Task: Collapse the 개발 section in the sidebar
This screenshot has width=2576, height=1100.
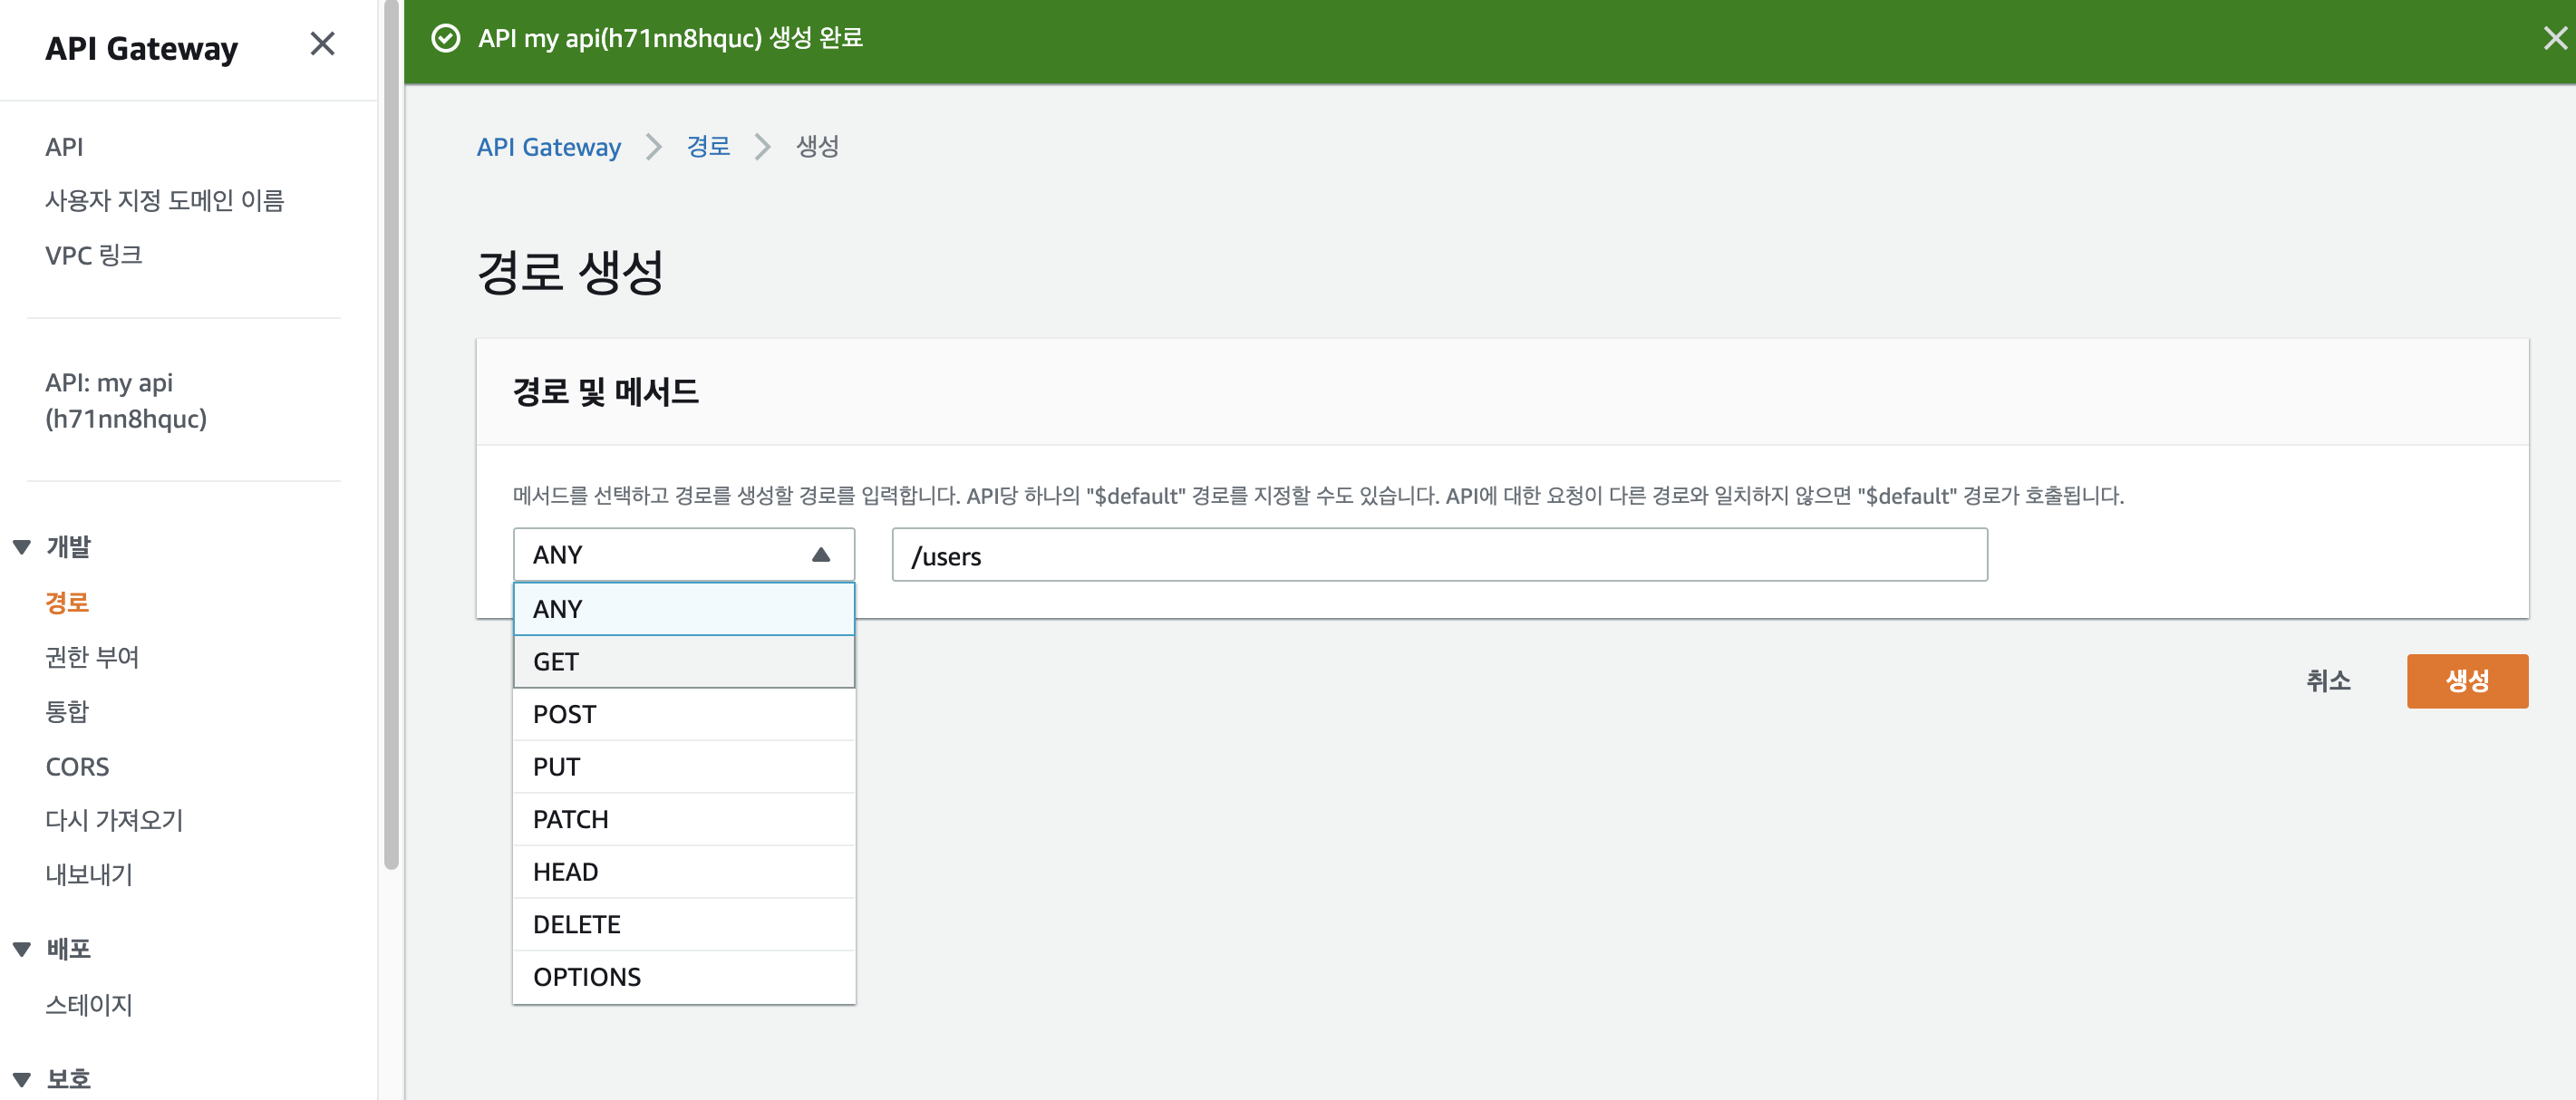Action: (22, 547)
